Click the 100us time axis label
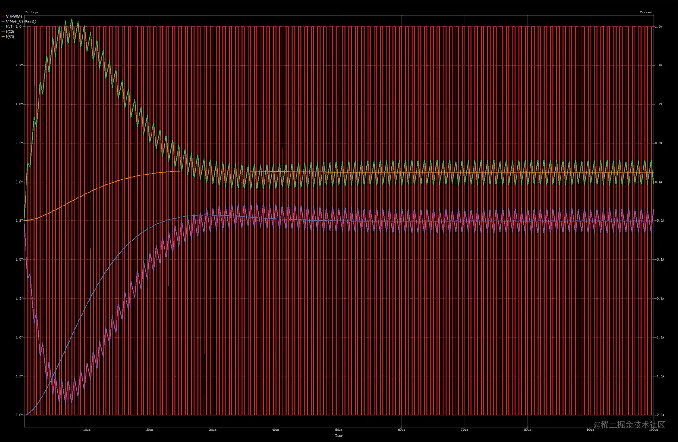678x442 pixels. tap(653, 430)
